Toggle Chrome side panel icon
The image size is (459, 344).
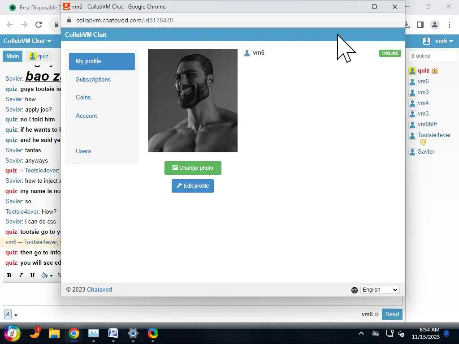[420, 25]
